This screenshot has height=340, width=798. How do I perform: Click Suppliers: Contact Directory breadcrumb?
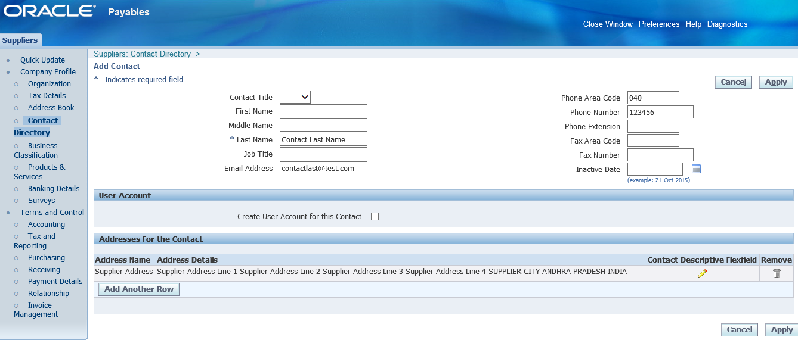pos(142,54)
